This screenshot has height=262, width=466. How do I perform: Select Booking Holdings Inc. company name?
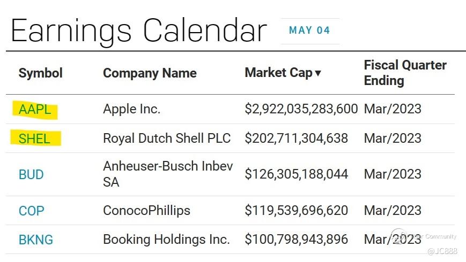click(x=166, y=240)
